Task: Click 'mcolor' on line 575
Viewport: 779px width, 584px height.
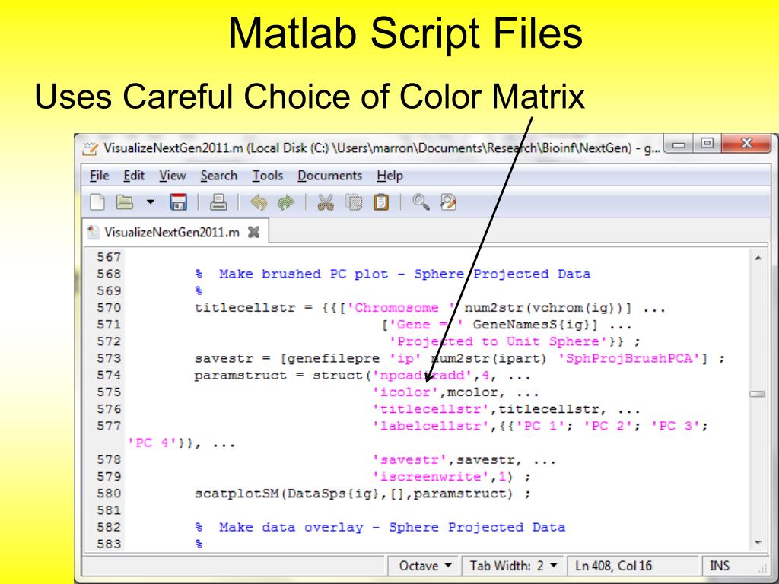Action: point(472,392)
